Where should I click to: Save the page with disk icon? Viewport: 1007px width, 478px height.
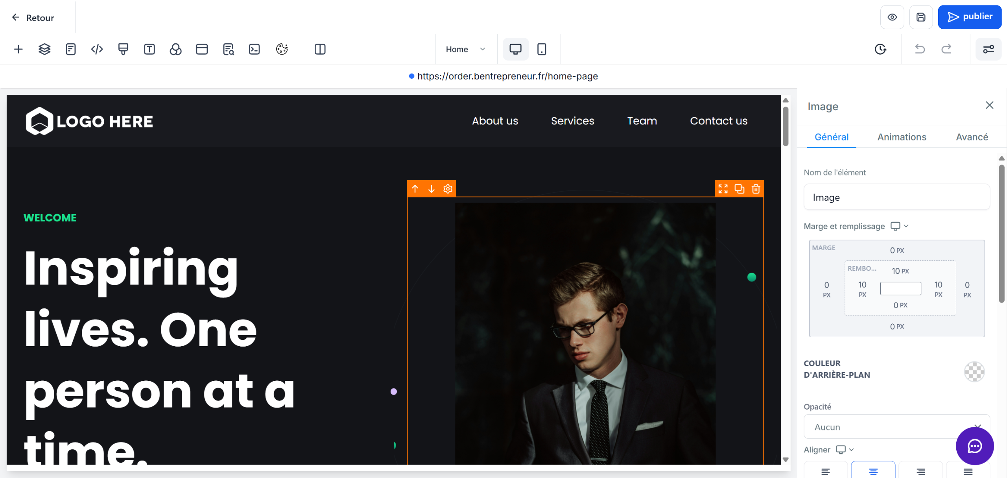pyautogui.click(x=921, y=17)
